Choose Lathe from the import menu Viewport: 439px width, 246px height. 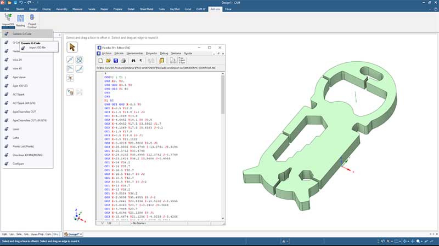tap(16, 138)
